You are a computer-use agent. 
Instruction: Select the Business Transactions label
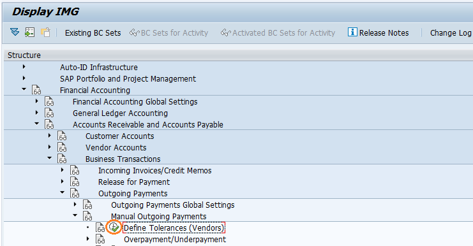(123, 159)
